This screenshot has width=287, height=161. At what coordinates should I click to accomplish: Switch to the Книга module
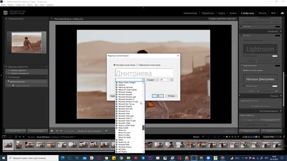[x=233, y=13]
